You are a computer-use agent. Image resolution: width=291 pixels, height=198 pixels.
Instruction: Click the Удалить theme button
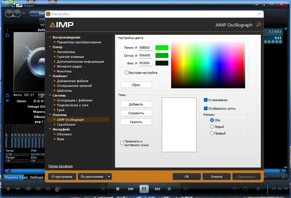(x=136, y=122)
